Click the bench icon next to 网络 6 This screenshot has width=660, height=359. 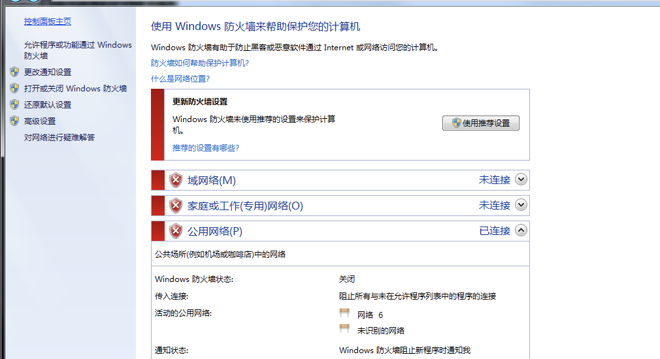344,314
